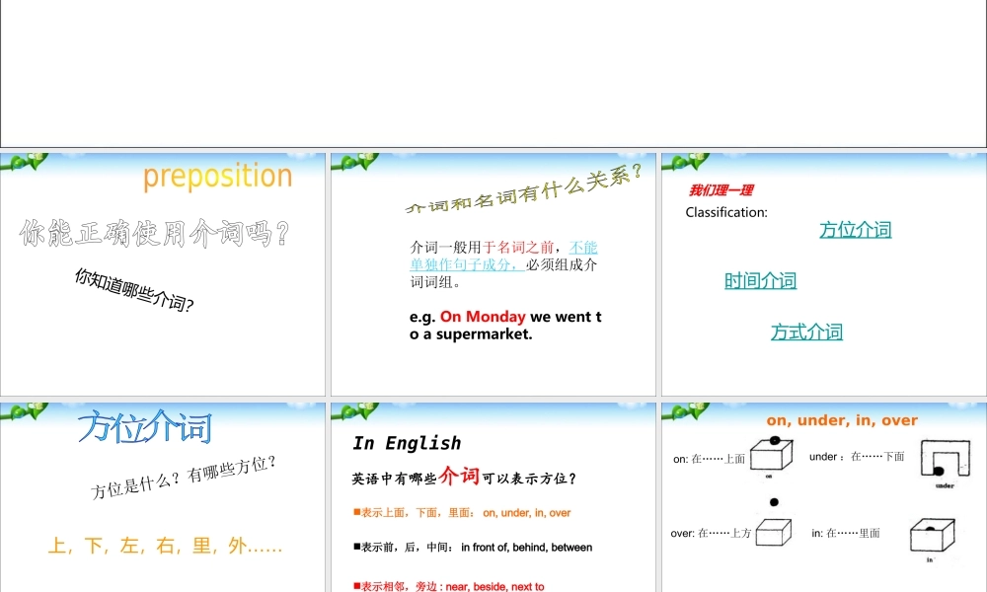This screenshot has width=987, height=592.
Task: Click the 'over' cube with floating ball
Action: point(773,523)
